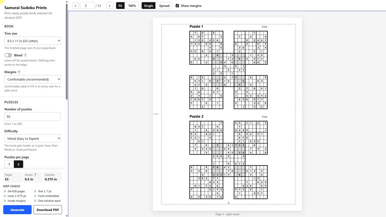Viewport: 386px width, 217px height.
Task: Click the 'From 1 to 500.' hint
Action: 14,124
